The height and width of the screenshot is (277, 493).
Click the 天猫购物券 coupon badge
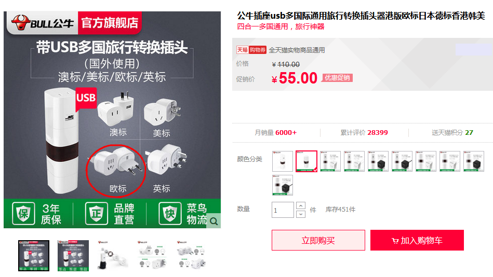251,50
